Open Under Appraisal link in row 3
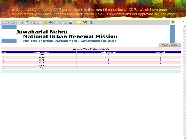The height and width of the screenshot is (139, 186). (109, 60)
